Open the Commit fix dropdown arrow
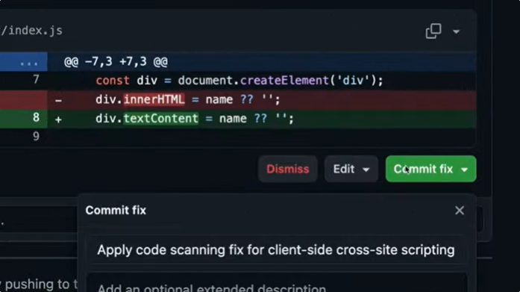 pos(464,170)
